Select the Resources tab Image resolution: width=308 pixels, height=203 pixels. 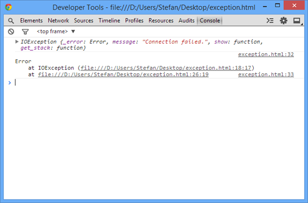click(161, 20)
